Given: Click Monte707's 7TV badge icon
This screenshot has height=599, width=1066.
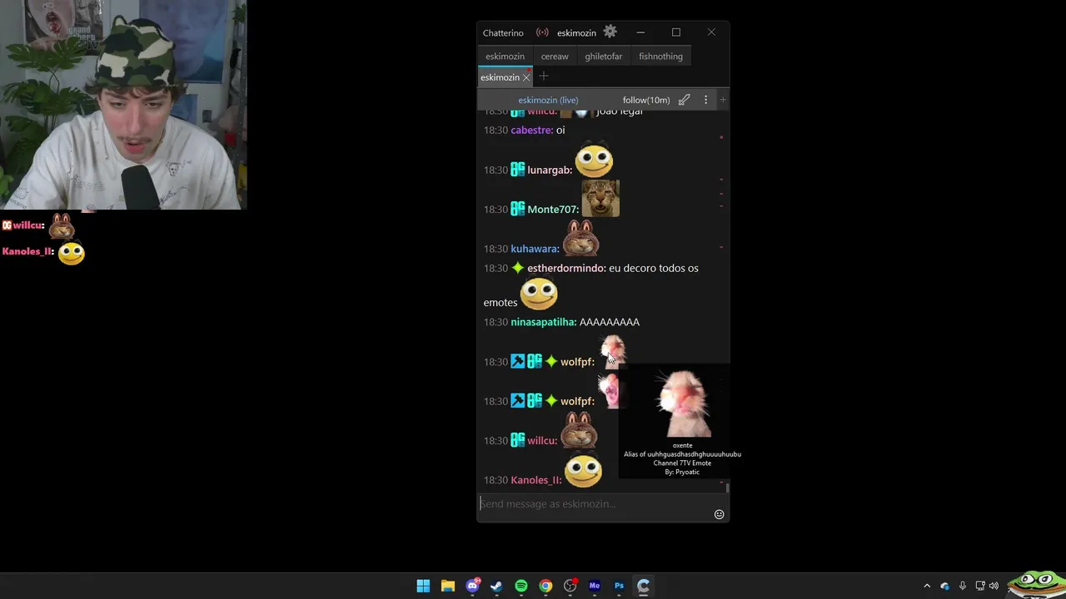Looking at the screenshot, I should pyautogui.click(x=517, y=210).
